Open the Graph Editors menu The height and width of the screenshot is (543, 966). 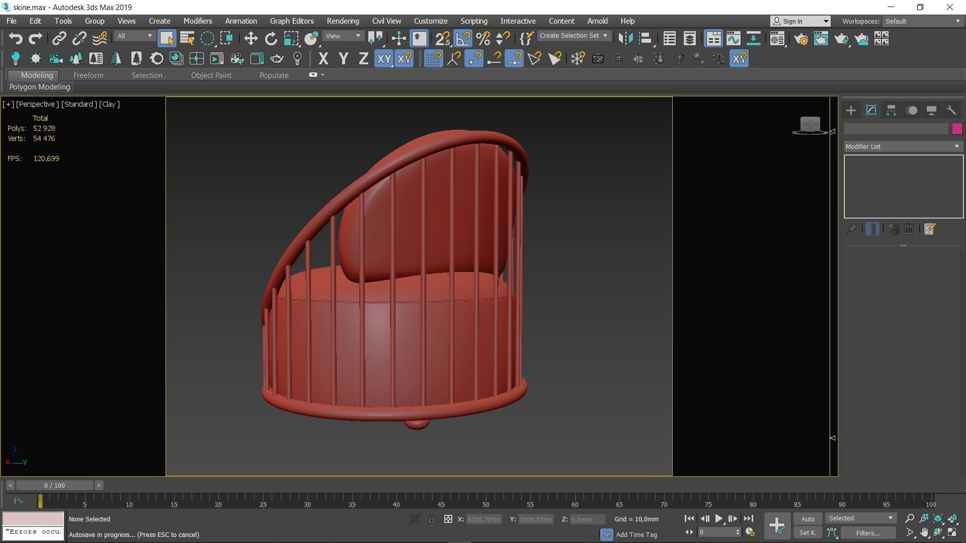[292, 21]
